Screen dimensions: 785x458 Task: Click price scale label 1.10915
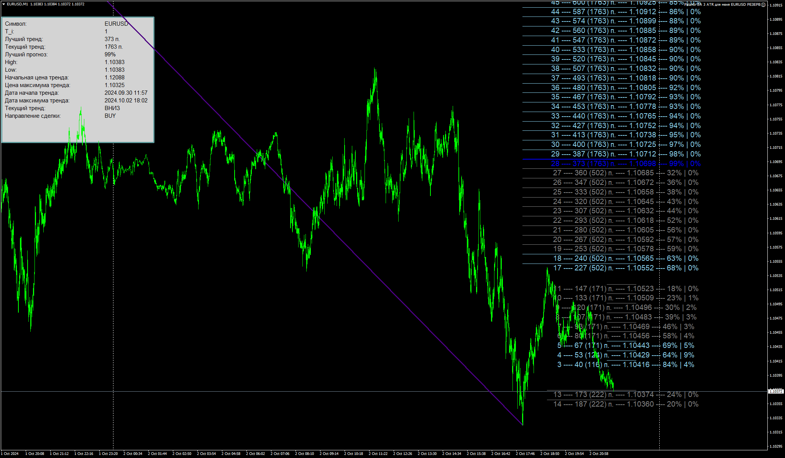pyautogui.click(x=776, y=5)
